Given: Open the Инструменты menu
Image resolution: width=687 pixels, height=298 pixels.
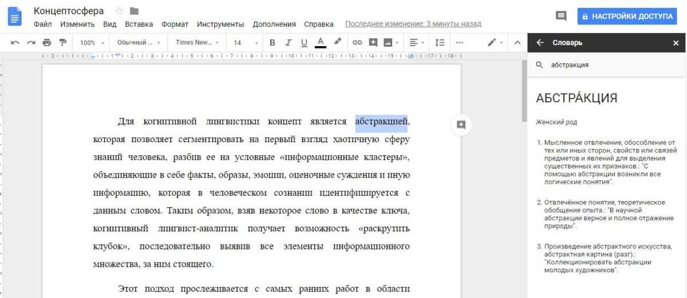Looking at the screenshot, I should coord(220,24).
